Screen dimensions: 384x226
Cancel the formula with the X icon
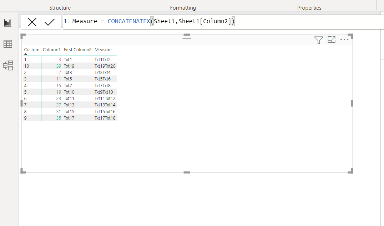click(x=32, y=22)
